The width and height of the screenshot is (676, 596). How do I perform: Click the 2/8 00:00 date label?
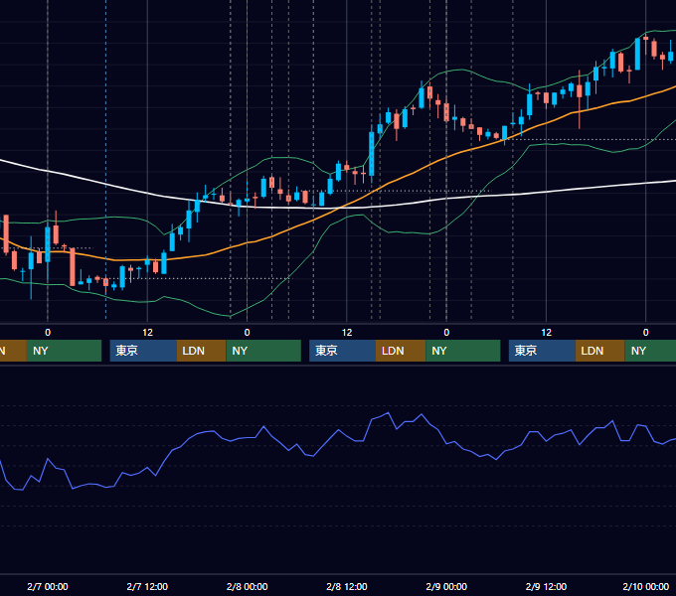pos(247,586)
